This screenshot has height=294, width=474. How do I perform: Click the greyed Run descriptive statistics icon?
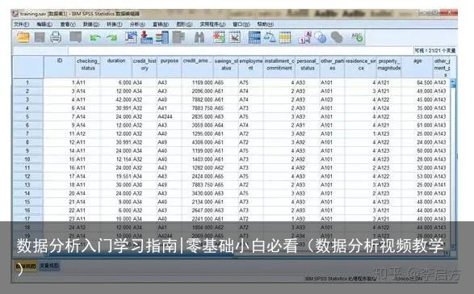(x=178, y=37)
